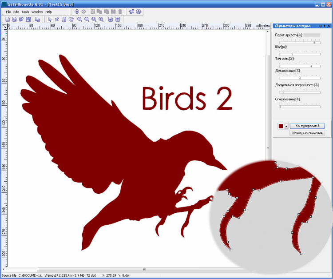Click the Шаг[px] slider handle

click(x=293, y=54)
